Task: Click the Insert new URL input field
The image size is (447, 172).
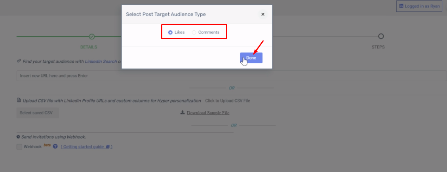Action: coord(232,76)
